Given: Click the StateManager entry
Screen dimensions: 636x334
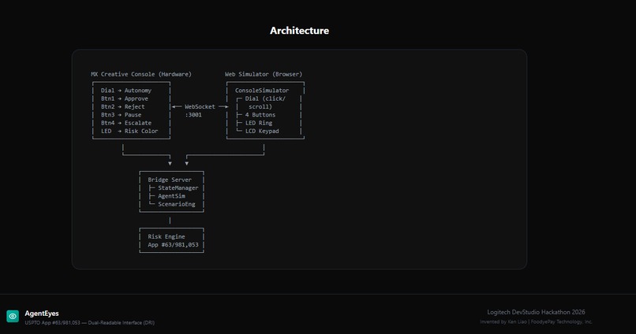Looking at the screenshot, I should tap(178, 187).
